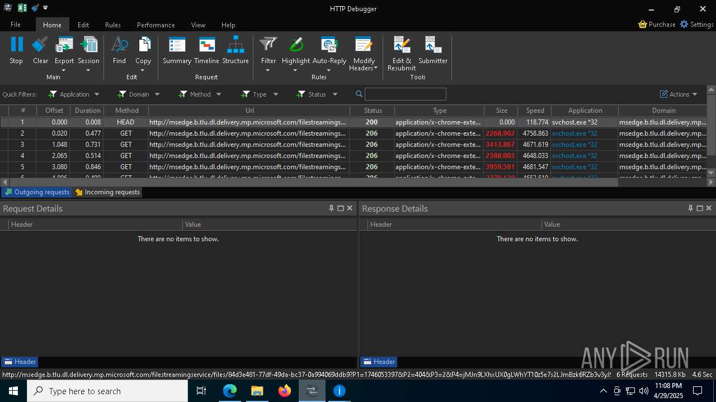Sort by the Speed column header
The image size is (716, 402).
tap(535, 111)
